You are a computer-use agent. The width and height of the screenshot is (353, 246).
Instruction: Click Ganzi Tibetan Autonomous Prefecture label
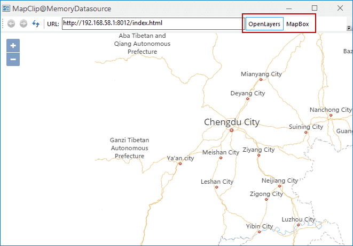click(129, 148)
